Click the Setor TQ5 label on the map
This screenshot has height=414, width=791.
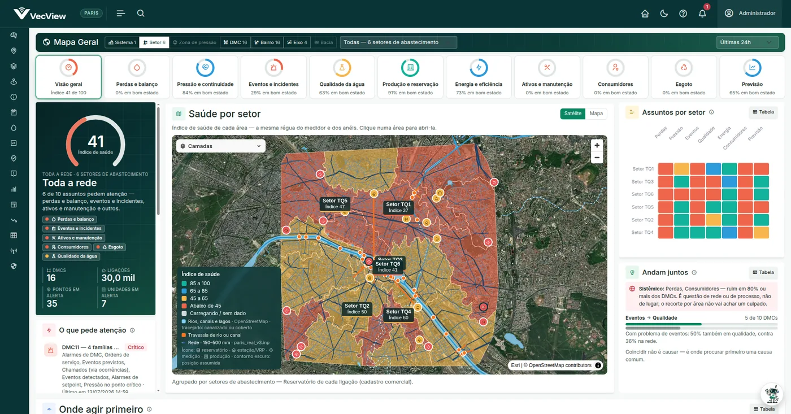334,203
